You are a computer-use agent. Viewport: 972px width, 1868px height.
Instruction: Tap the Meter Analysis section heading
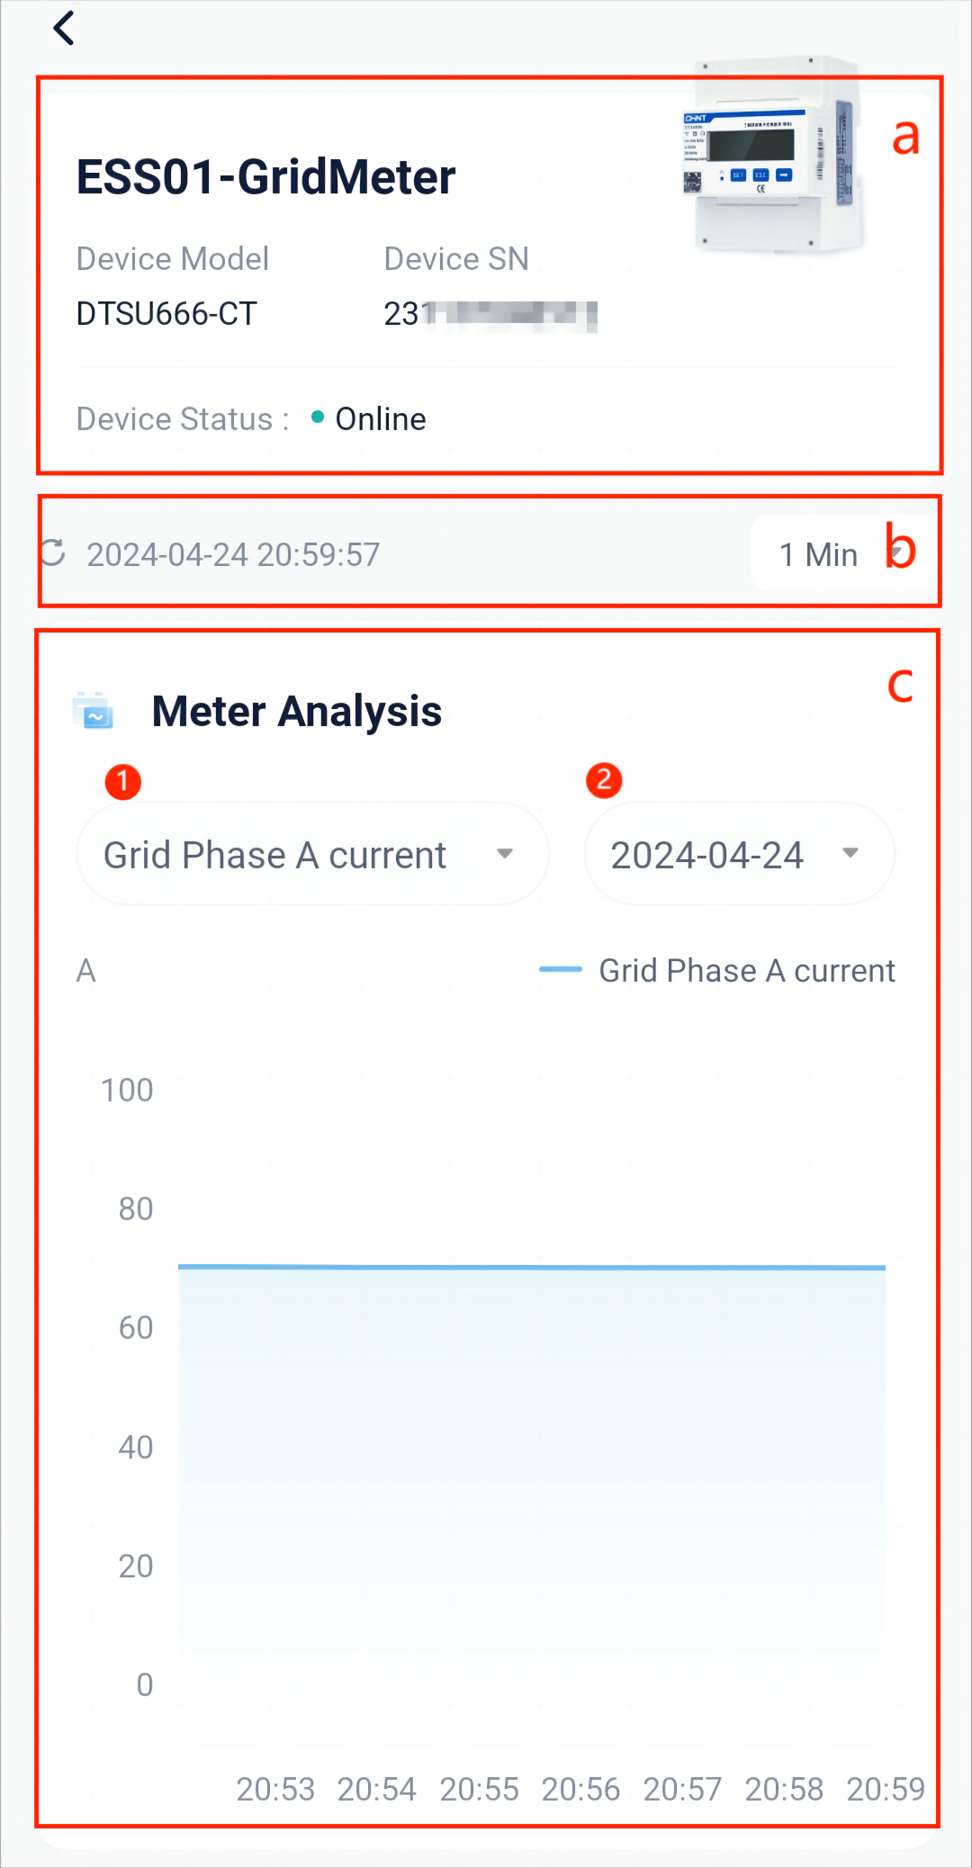tap(296, 711)
